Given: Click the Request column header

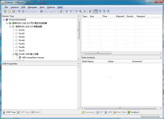Looking at the screenshot, I should (x=149, y=16).
